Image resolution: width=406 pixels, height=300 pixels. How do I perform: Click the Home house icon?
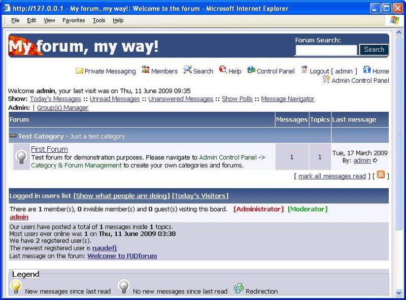[366, 70]
